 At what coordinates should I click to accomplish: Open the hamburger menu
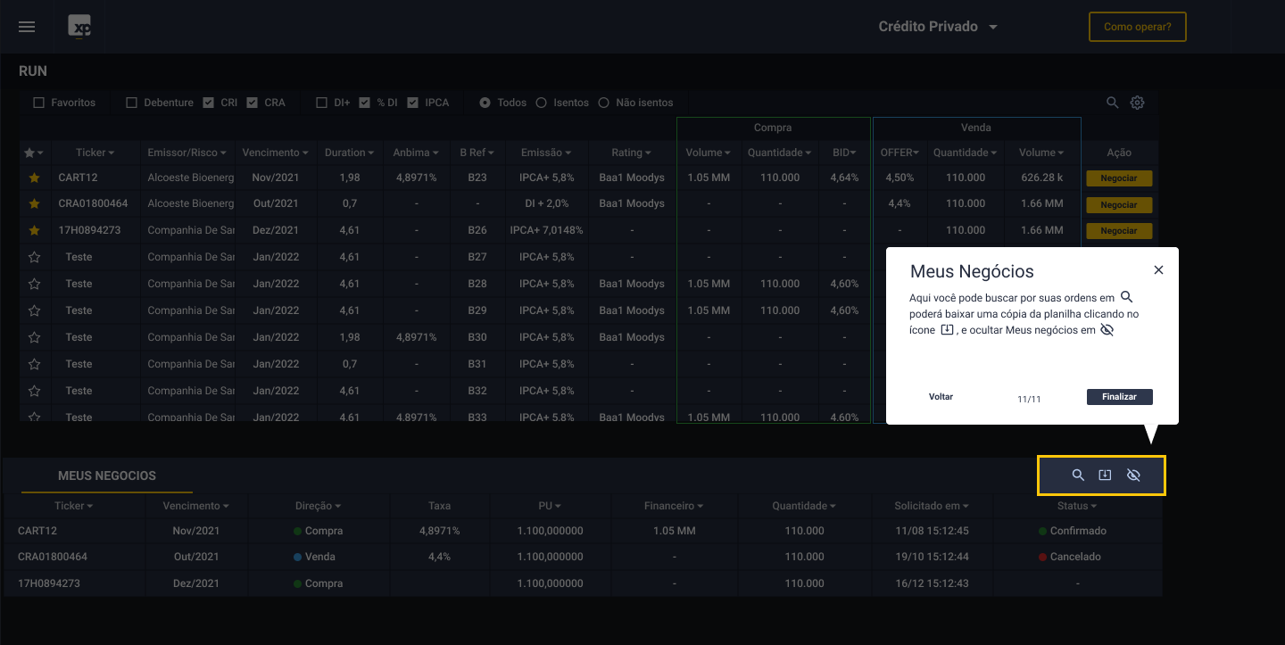click(x=27, y=27)
